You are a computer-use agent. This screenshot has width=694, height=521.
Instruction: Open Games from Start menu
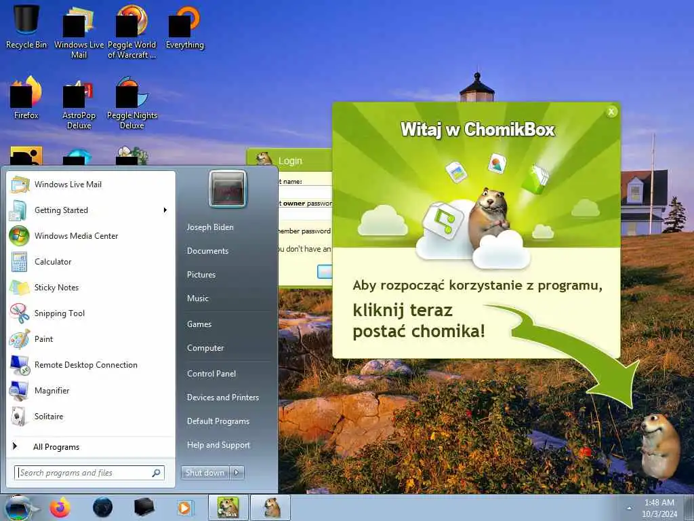pos(199,324)
